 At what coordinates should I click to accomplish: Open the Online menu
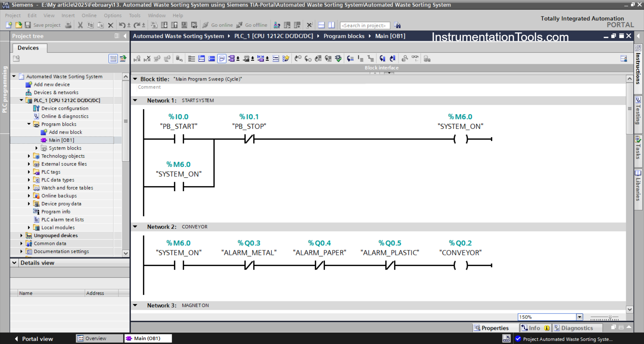pos(89,15)
